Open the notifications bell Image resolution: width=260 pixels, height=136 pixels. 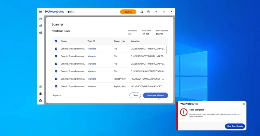(x=142, y=12)
